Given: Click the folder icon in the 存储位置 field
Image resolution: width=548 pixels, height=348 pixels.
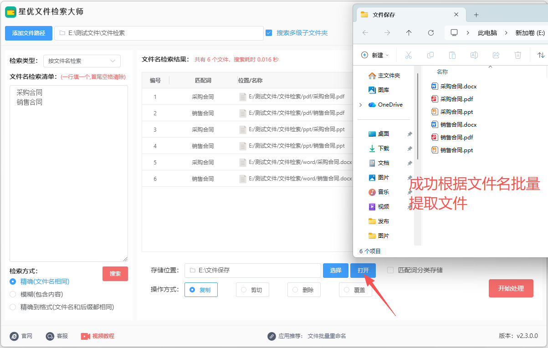Looking at the screenshot, I should point(192,270).
